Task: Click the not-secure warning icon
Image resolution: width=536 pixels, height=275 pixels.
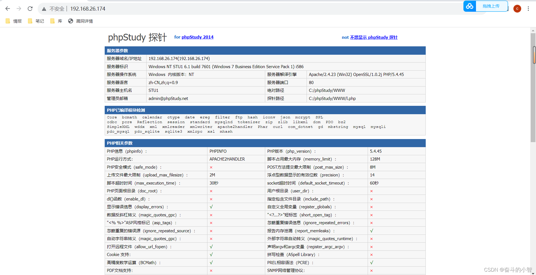Action: (44, 9)
